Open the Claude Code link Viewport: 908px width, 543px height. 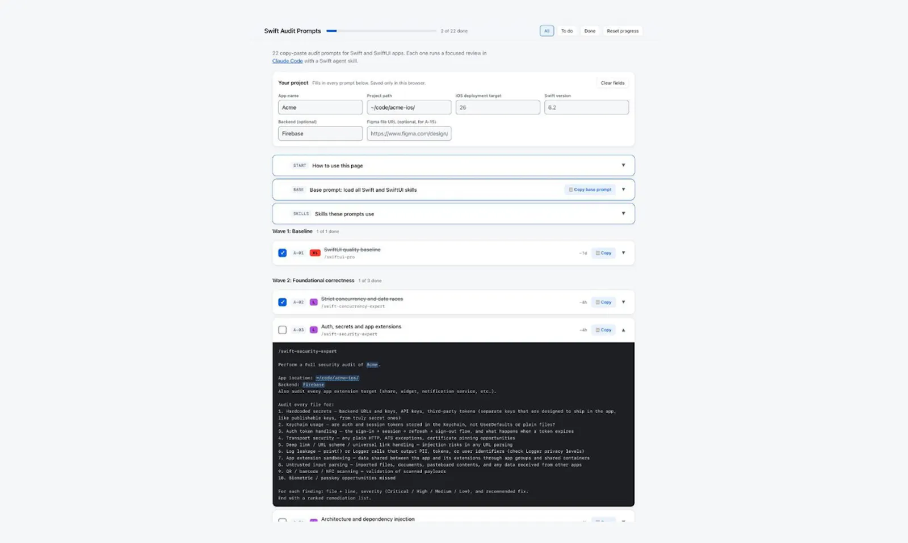coord(287,61)
